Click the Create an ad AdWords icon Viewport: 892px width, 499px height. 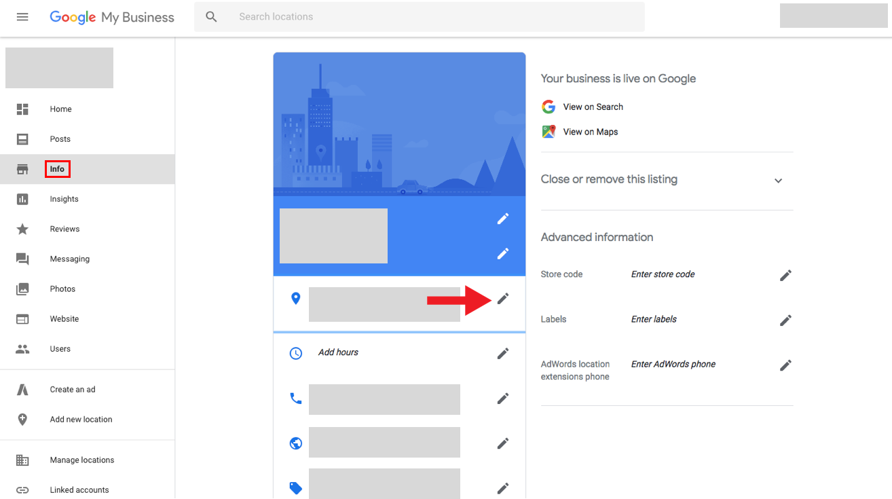point(22,390)
